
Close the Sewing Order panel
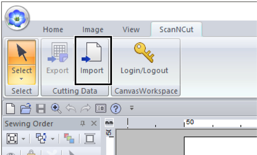point(94,123)
